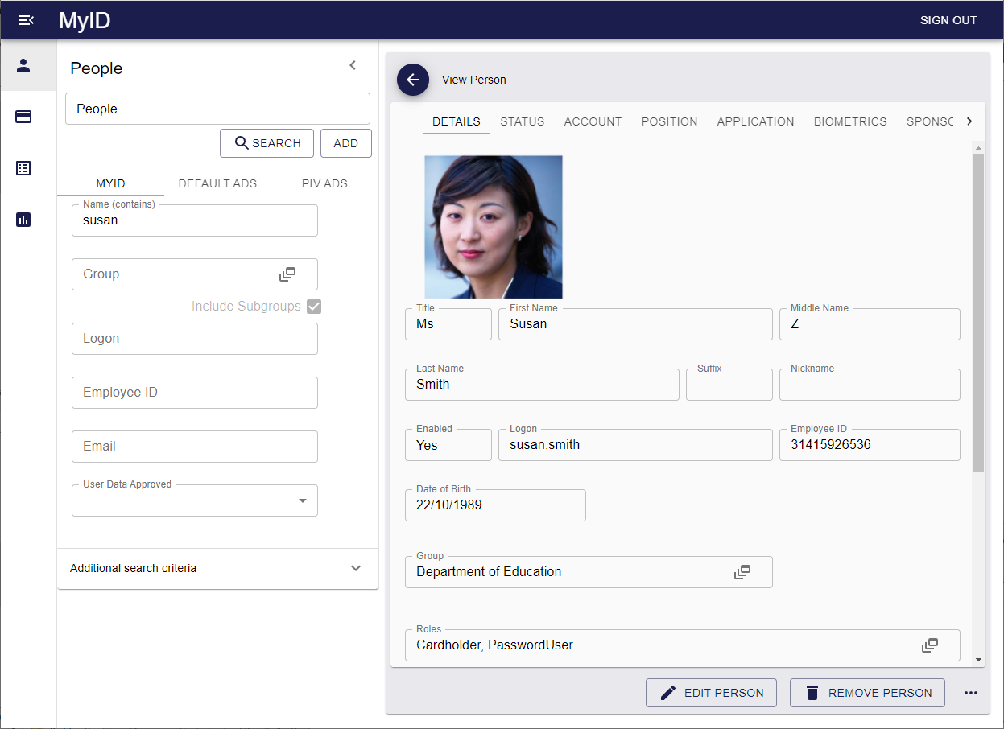Image resolution: width=1004 pixels, height=729 pixels.
Task: Open the Roles selector beside Cardholder, PasswordUser
Action: (x=930, y=645)
